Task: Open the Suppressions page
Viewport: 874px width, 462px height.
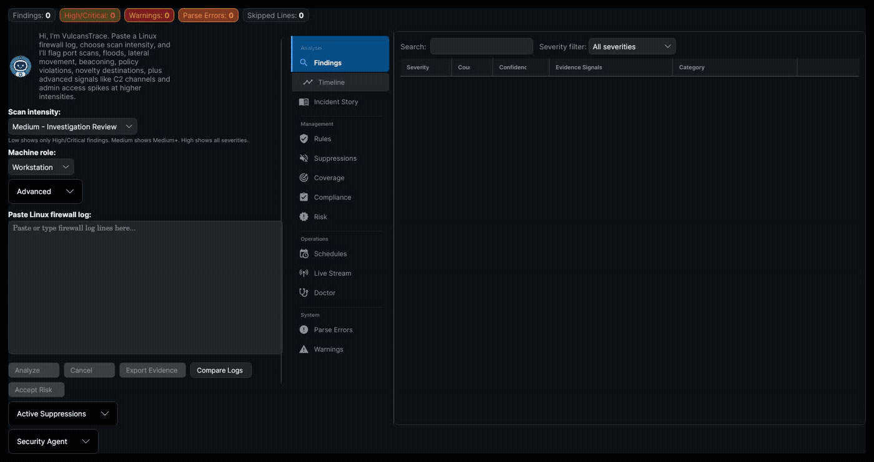Action: click(x=340, y=158)
